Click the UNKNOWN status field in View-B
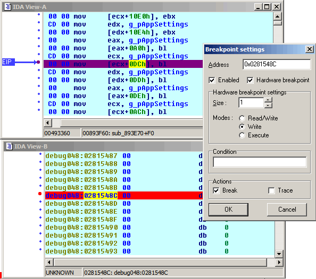This screenshot has width=316, height=279. point(64,273)
